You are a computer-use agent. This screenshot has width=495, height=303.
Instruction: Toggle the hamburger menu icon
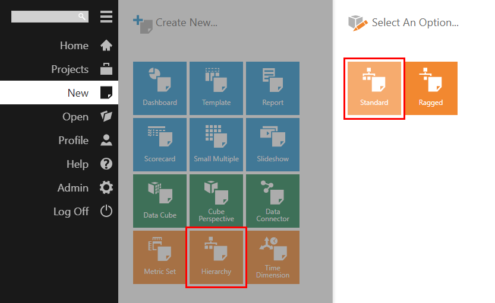tap(106, 17)
